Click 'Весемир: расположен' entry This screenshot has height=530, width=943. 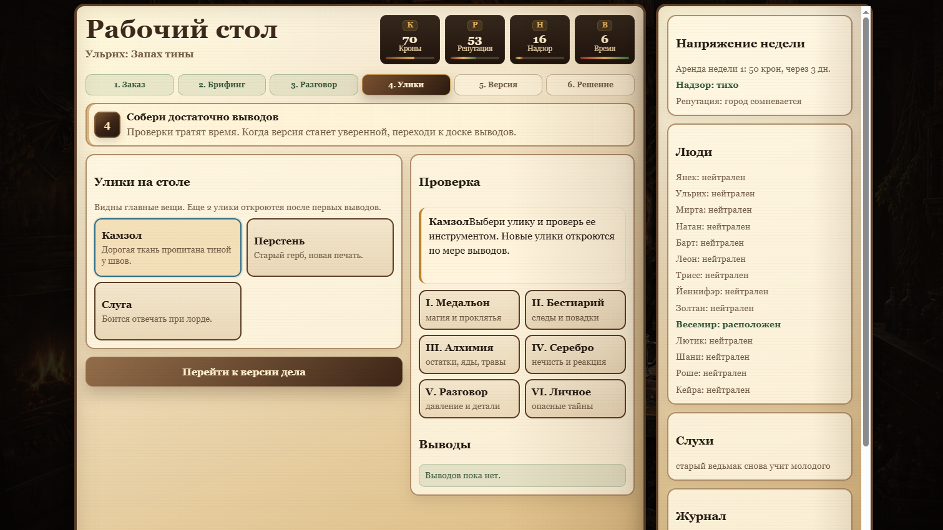728,324
